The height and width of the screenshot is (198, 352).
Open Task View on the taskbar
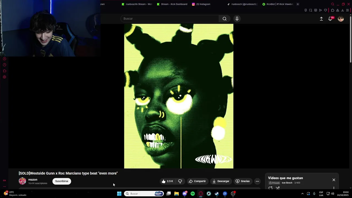point(169,194)
